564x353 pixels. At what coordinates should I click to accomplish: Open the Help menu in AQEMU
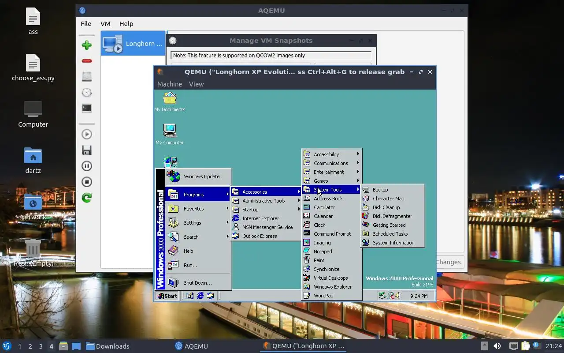[126, 24]
